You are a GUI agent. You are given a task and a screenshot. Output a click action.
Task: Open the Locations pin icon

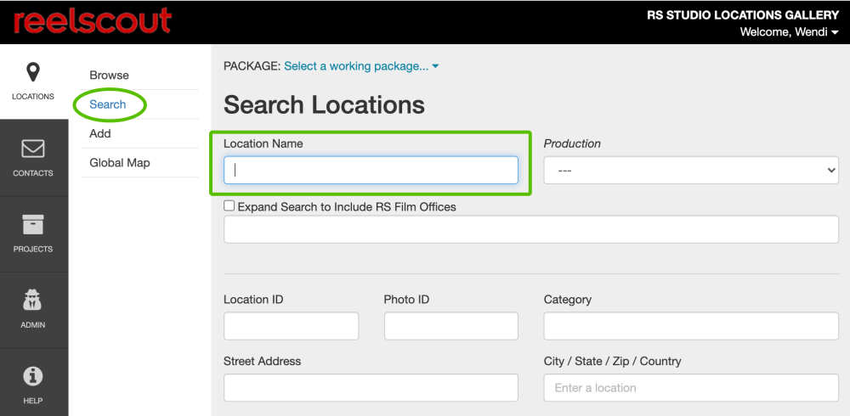[33, 72]
